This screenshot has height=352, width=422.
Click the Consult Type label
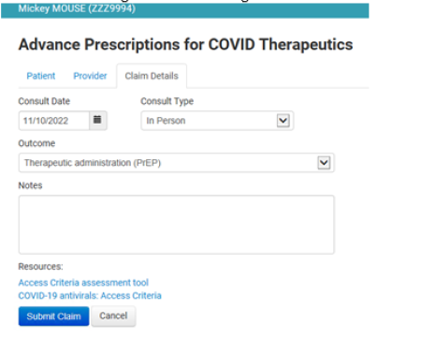pos(167,101)
